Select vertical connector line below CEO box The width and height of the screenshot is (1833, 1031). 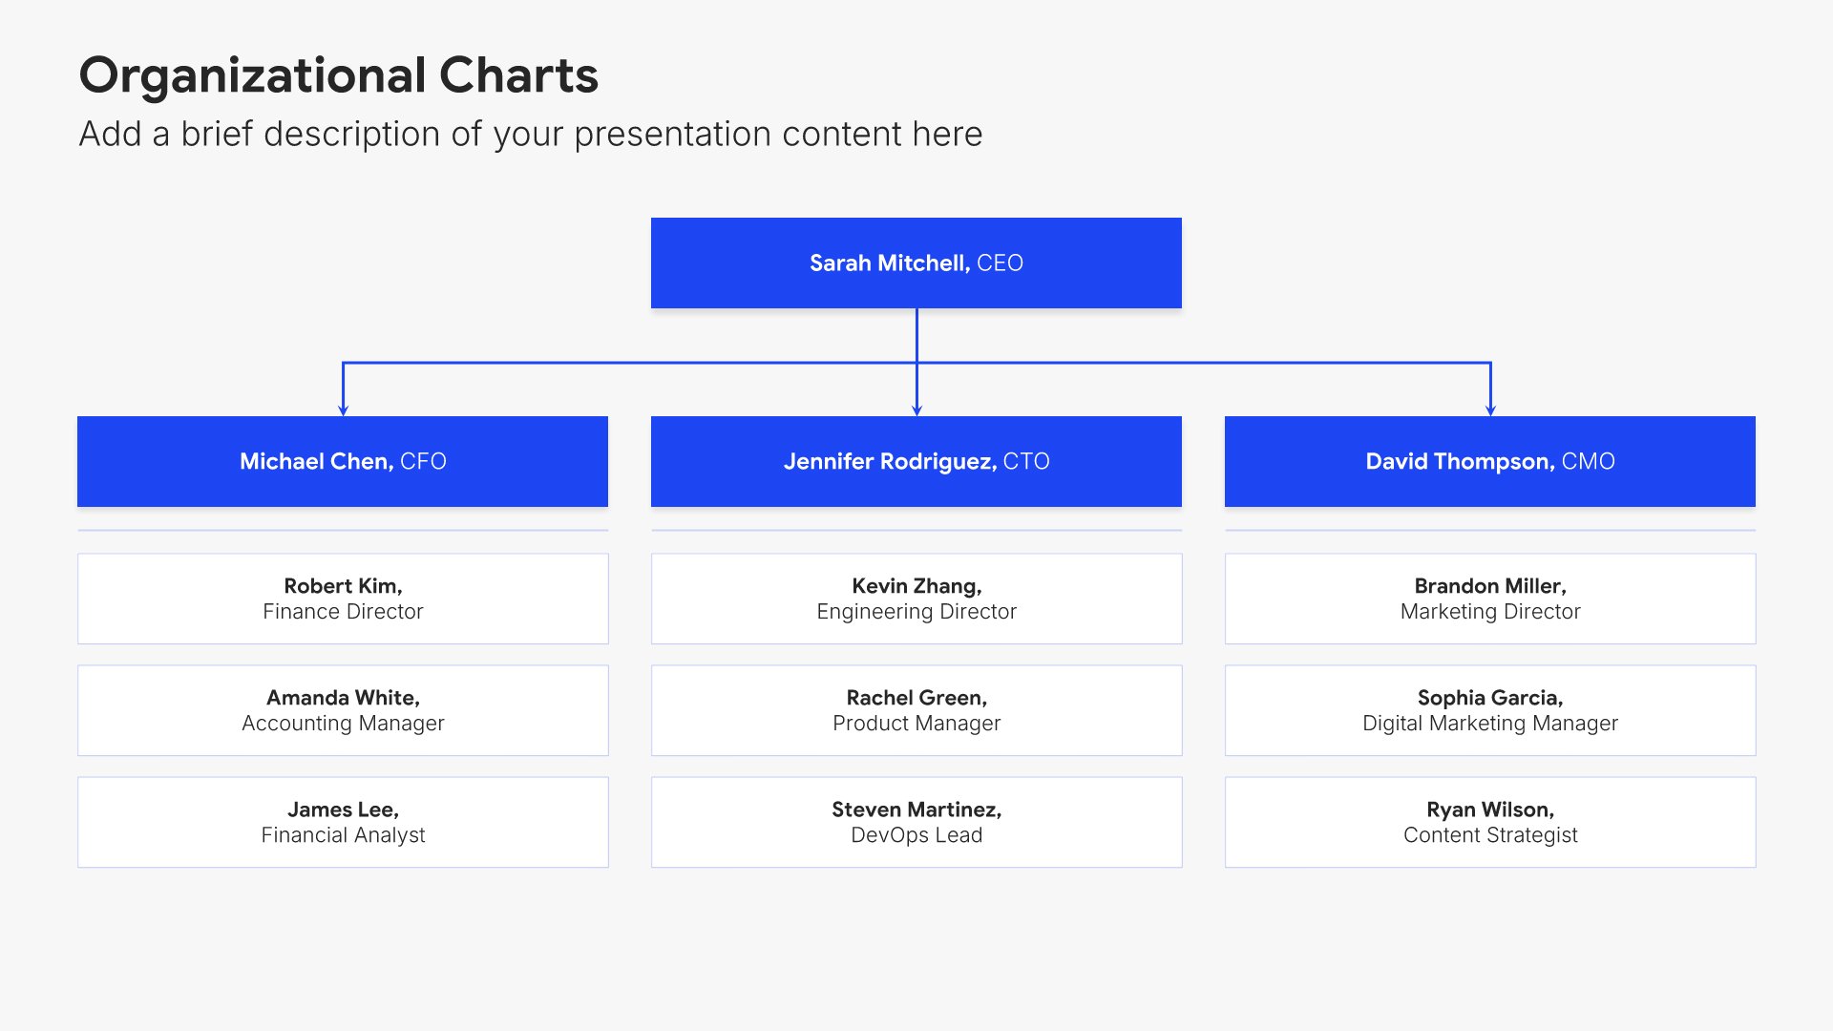[916, 334]
